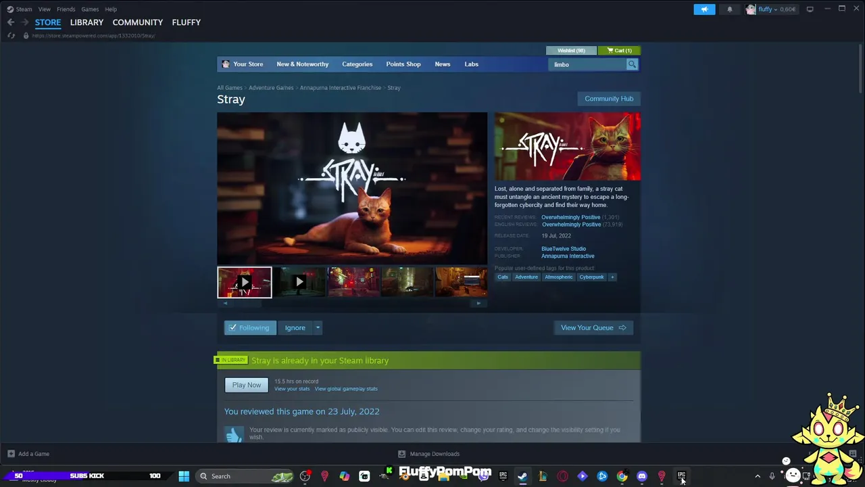Open News in store nav

tap(443, 64)
